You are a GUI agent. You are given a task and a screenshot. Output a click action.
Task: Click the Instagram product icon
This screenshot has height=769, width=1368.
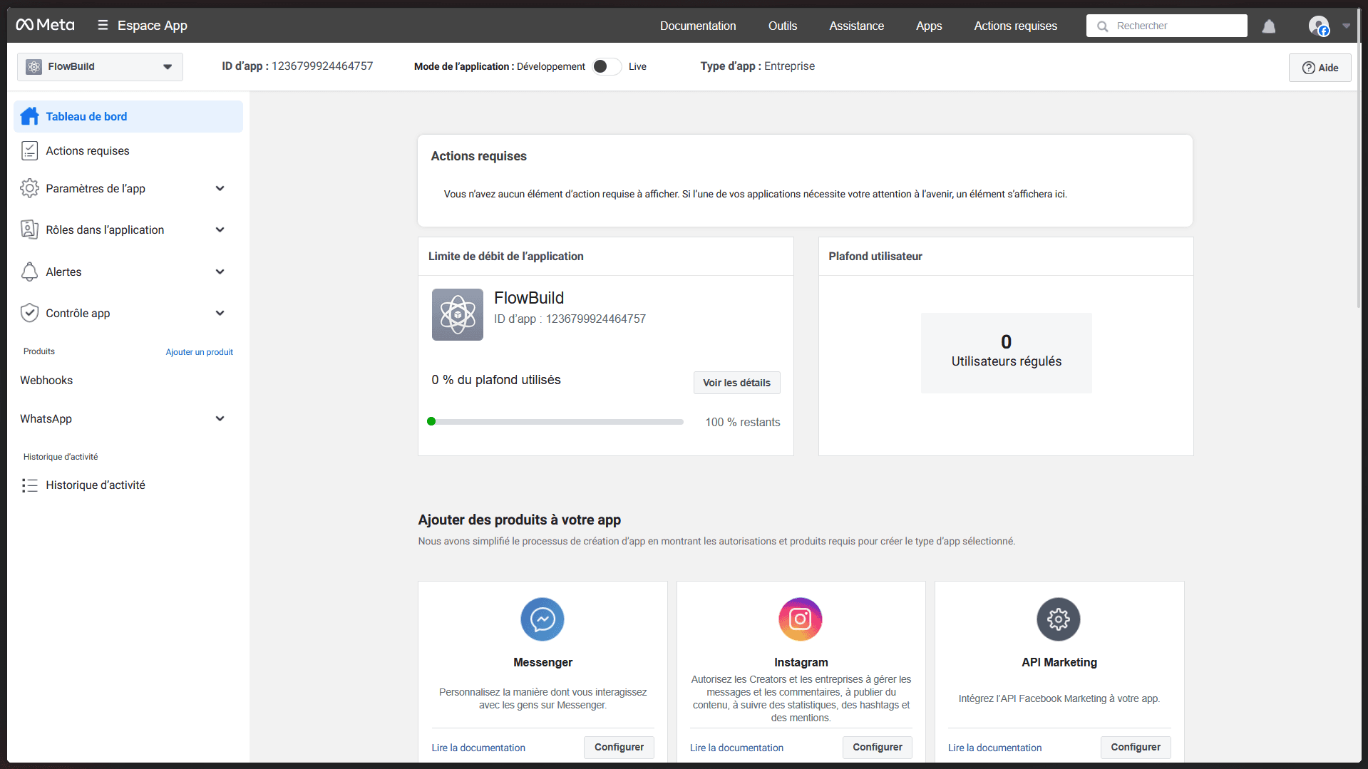(x=800, y=619)
